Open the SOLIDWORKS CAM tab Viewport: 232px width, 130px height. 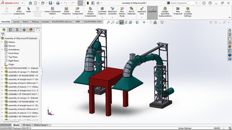[x=92, y=22]
